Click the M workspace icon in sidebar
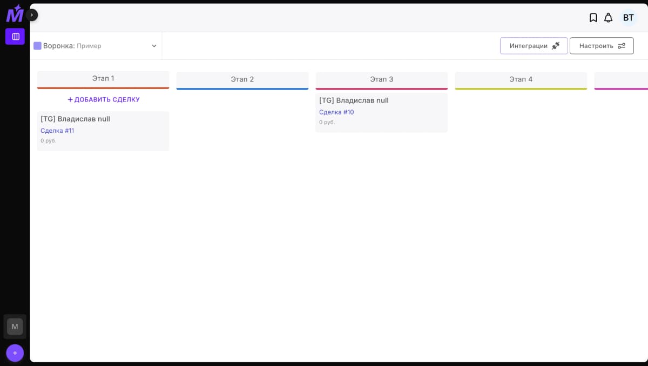The image size is (648, 366). [x=15, y=327]
